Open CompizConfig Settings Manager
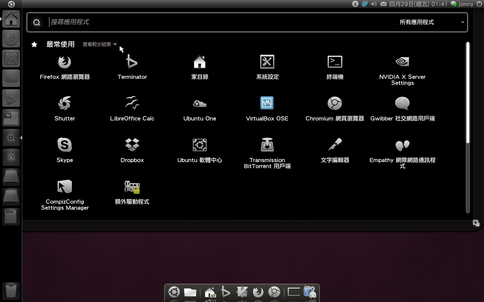 point(65,195)
